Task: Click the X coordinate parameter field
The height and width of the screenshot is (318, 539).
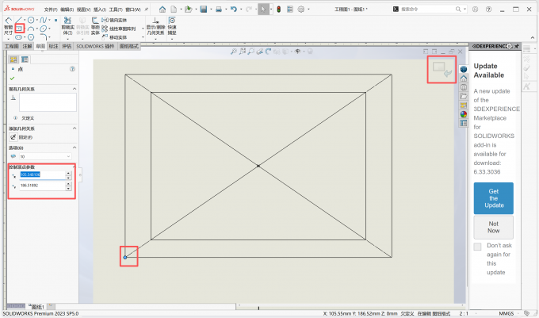Action: (40, 174)
